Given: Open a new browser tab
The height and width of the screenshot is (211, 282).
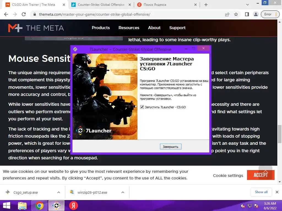Looking at the screenshot, I should 206,5.
